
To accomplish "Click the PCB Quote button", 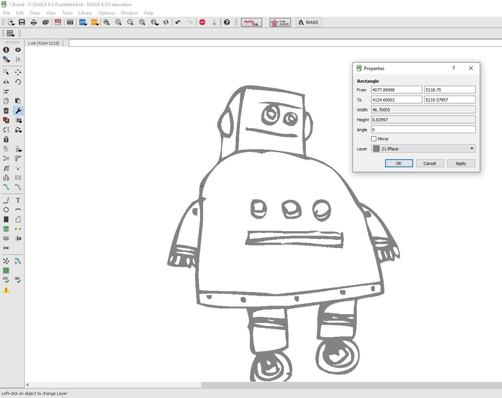I will tap(280, 22).
